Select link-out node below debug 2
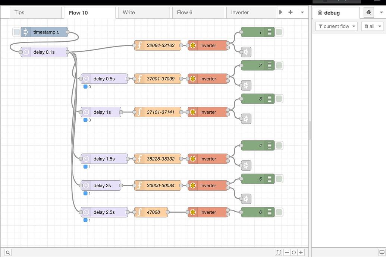Screen dimensions: 386x257 tap(246, 85)
